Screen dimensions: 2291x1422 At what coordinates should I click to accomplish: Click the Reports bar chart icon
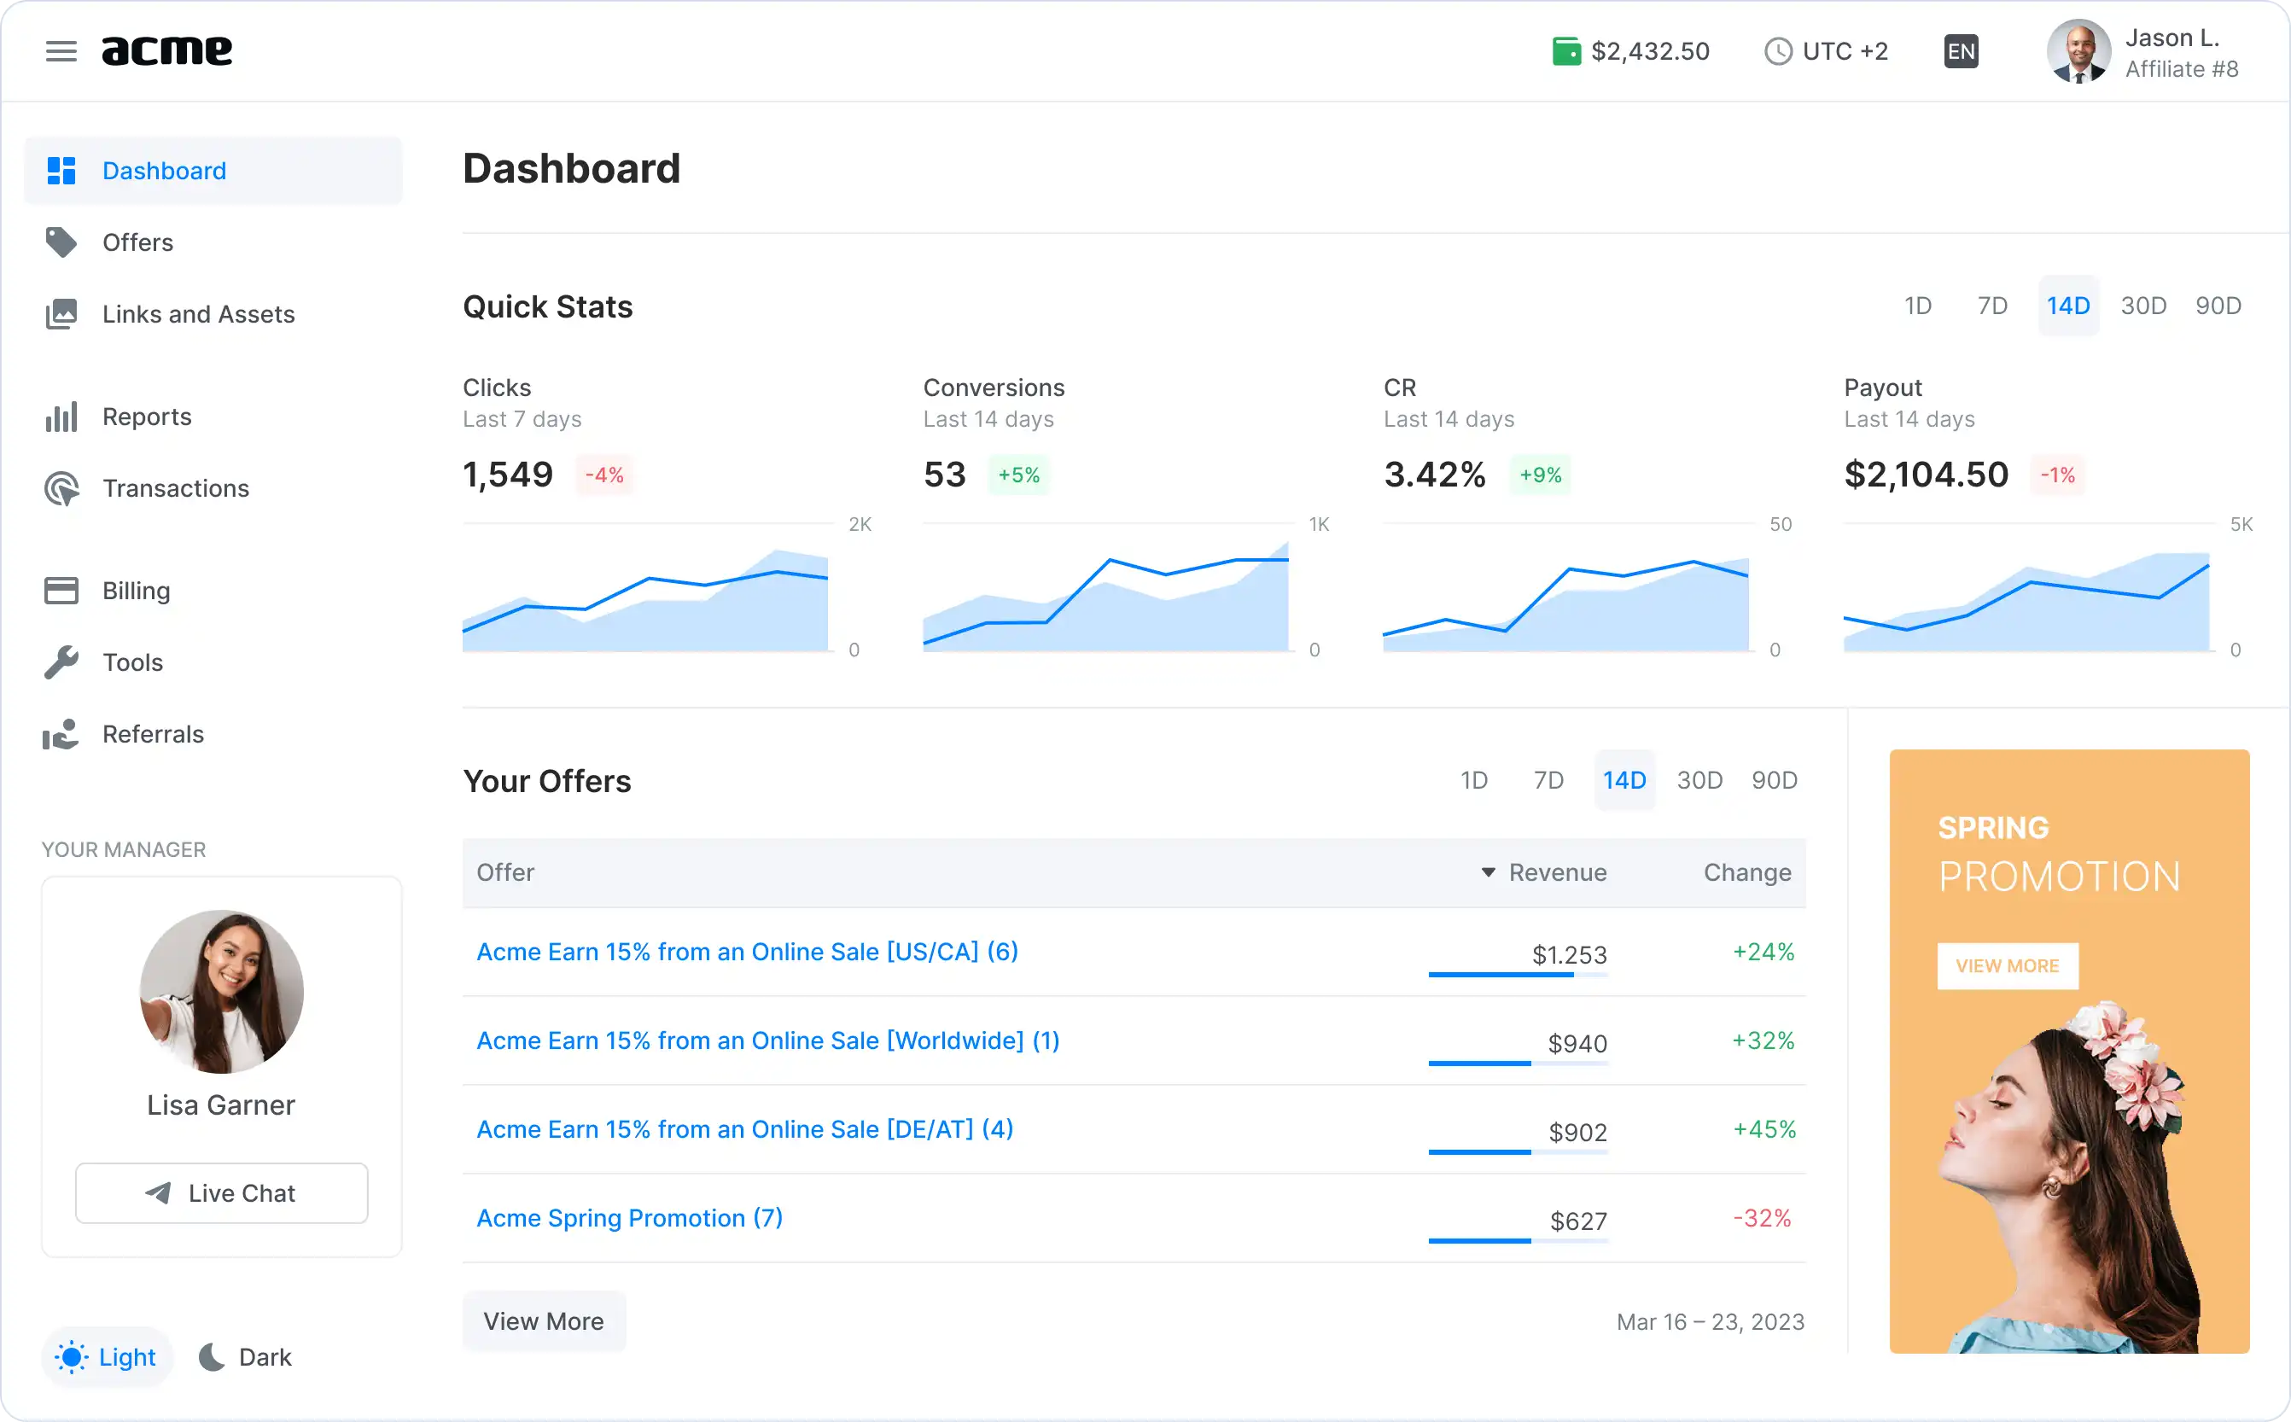[61, 417]
